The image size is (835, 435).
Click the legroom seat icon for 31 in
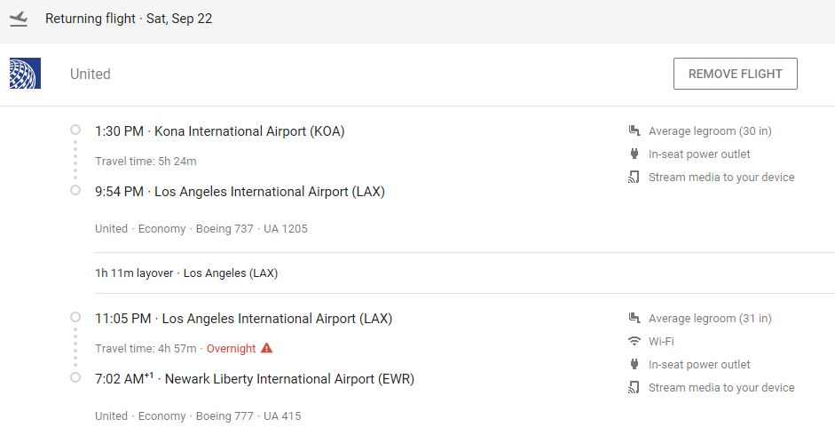point(634,319)
